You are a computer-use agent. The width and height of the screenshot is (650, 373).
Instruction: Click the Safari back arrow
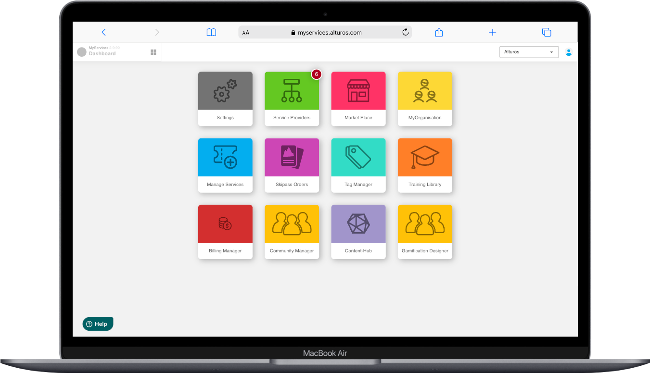pos(103,32)
